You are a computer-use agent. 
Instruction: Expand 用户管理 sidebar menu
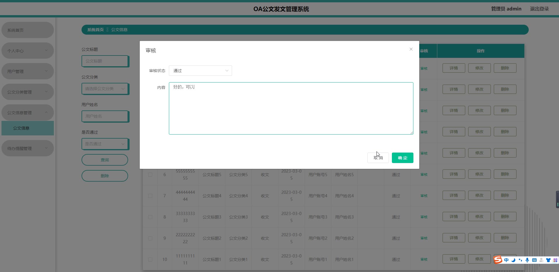coord(28,71)
